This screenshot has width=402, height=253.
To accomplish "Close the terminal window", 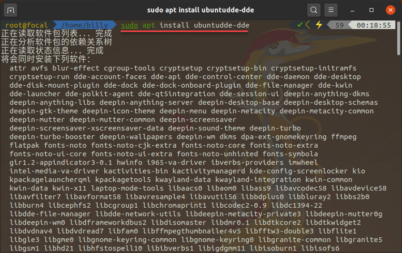I will (x=390, y=10).
